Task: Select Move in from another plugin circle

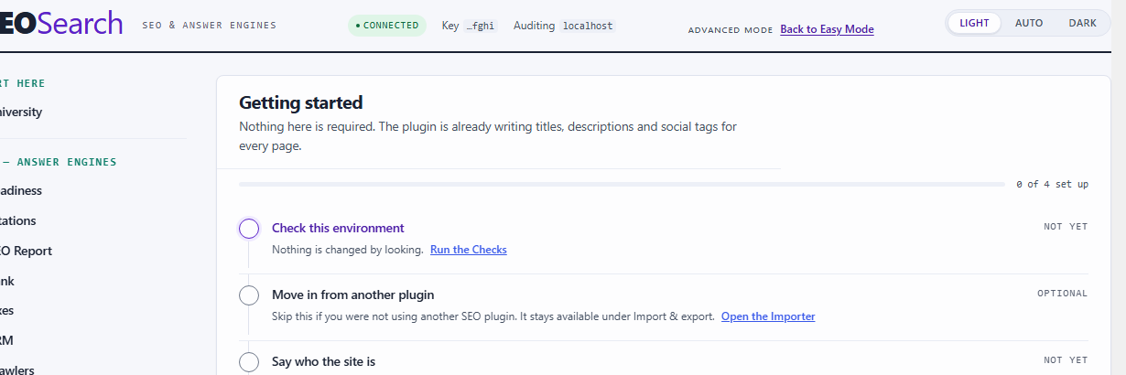Action: tap(249, 295)
